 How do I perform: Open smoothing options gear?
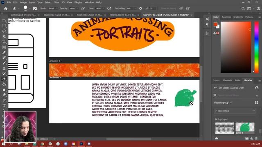[x=140, y=9]
